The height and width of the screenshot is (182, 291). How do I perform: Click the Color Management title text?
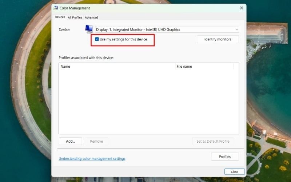click(x=75, y=8)
